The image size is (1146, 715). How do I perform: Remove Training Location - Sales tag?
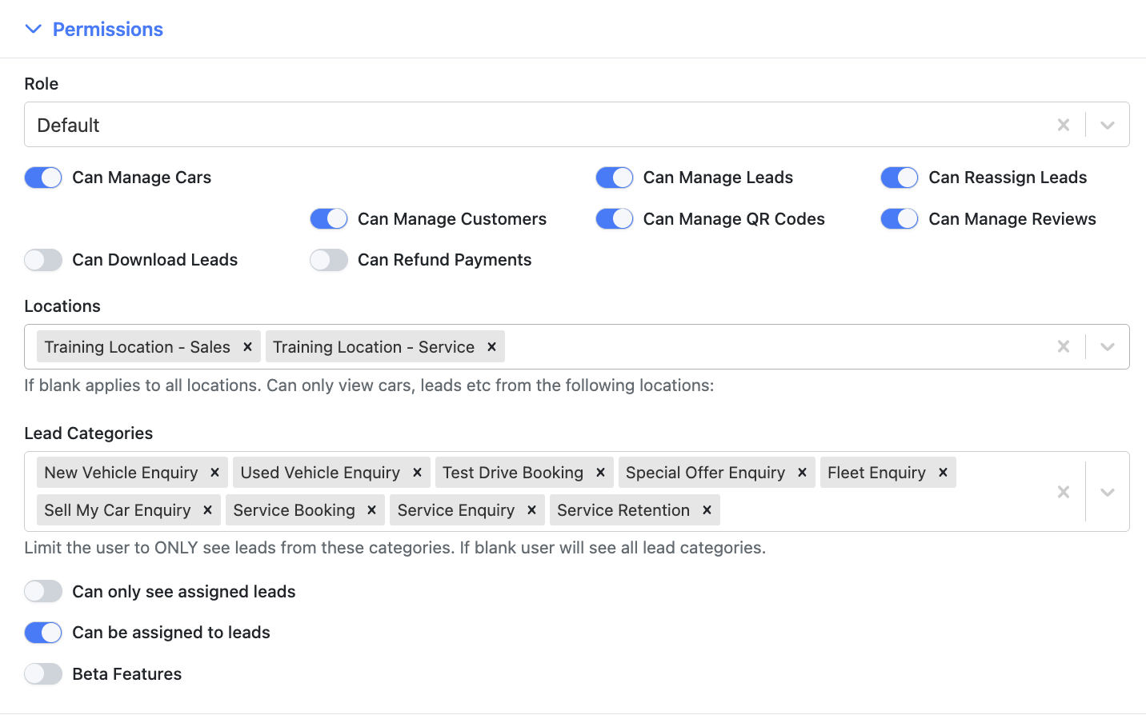(x=248, y=347)
